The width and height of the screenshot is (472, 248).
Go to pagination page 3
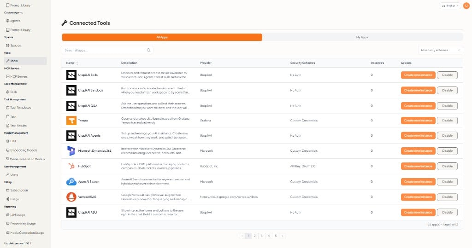[262, 236]
